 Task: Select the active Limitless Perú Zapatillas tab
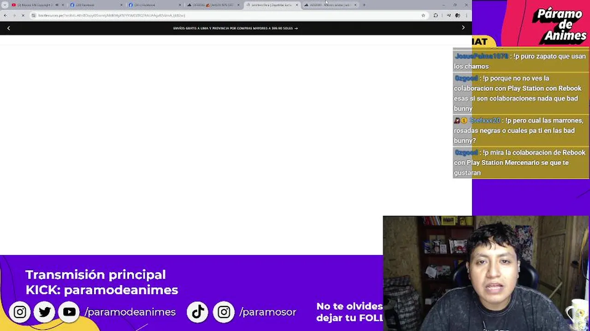point(271,5)
